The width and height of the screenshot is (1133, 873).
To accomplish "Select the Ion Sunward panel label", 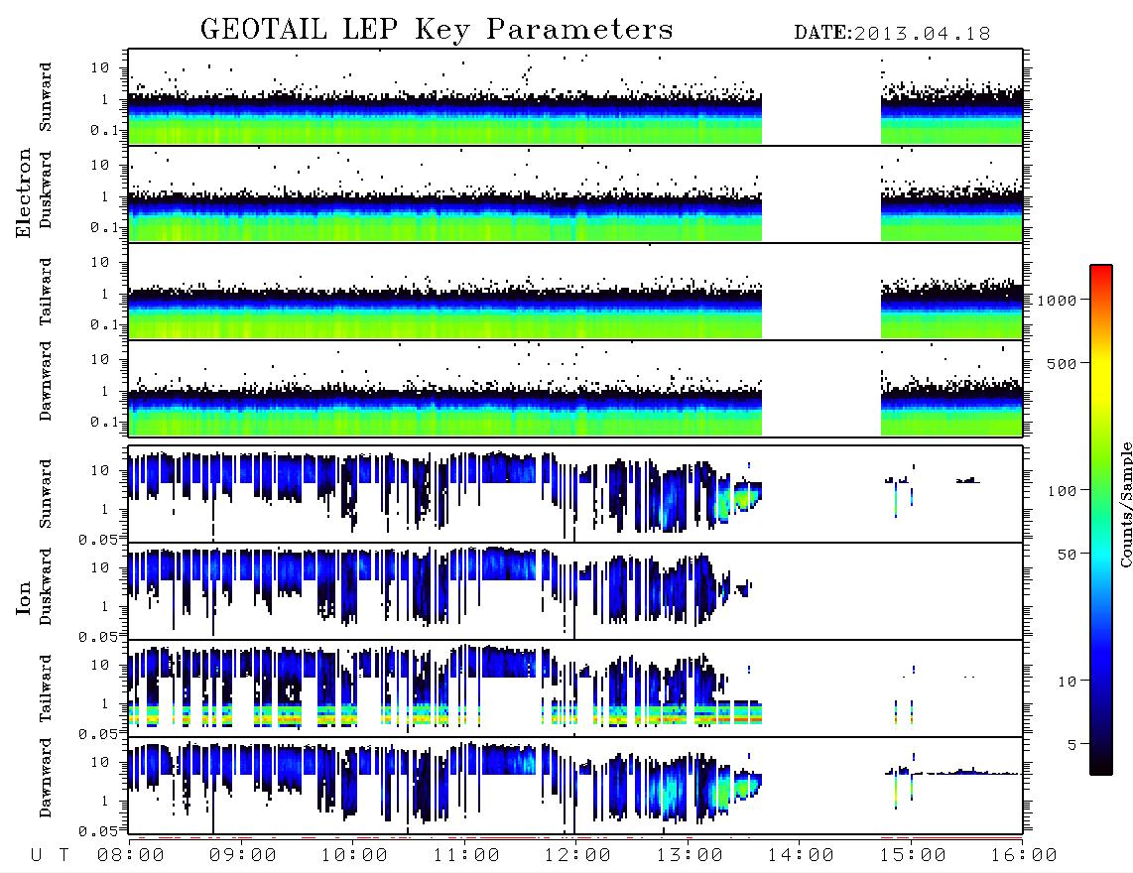I will (x=46, y=493).
